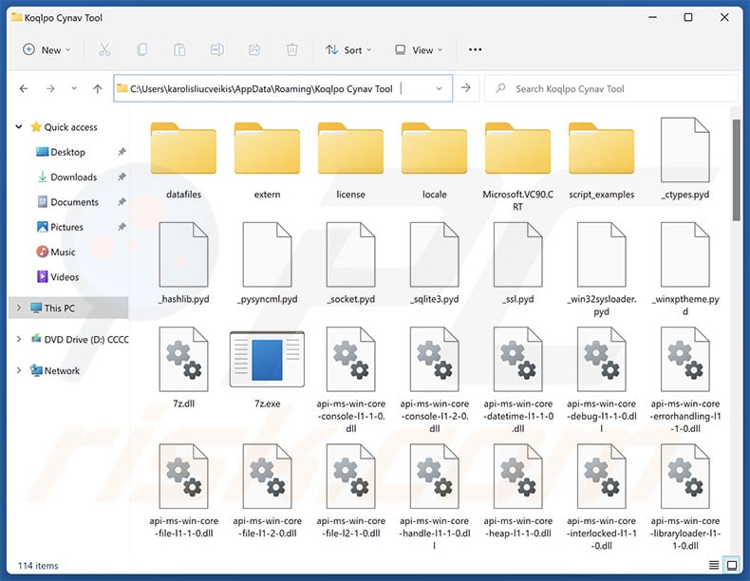Image resolution: width=750 pixels, height=581 pixels.
Task: Select the 7z.exe application file
Action: pyautogui.click(x=267, y=368)
